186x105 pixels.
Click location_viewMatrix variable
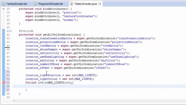pos(41,46)
